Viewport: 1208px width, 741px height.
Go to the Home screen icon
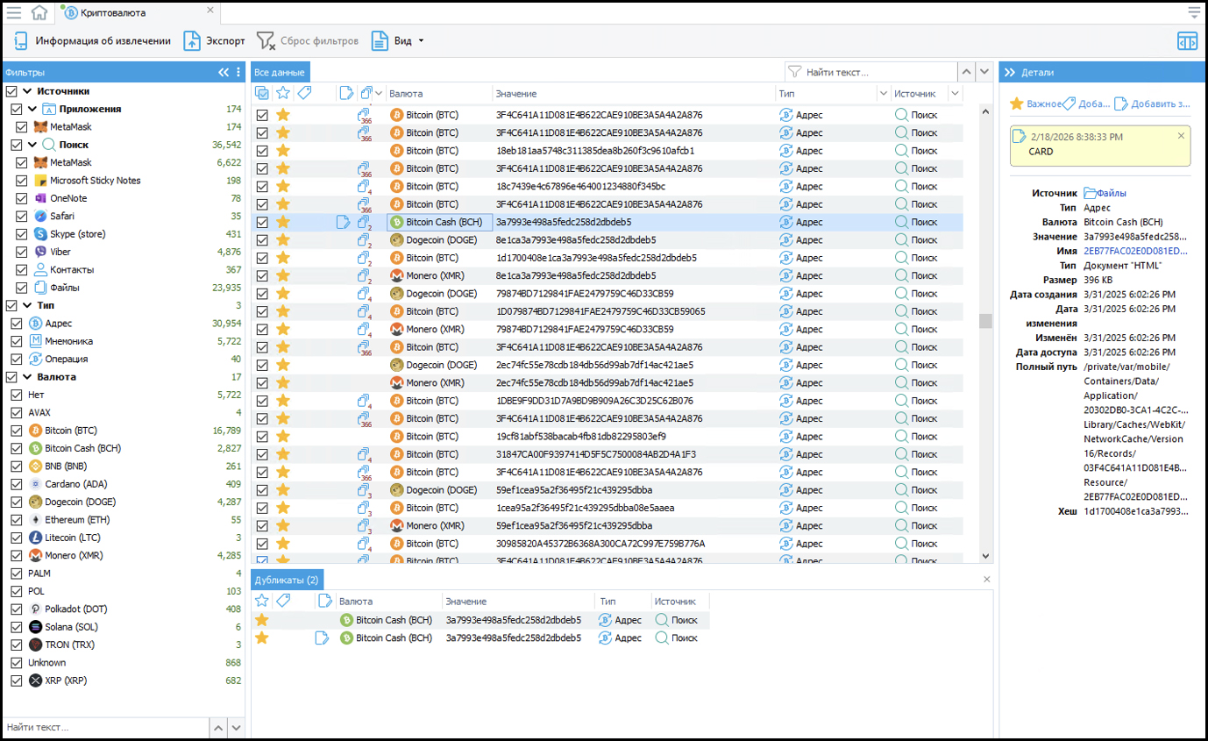coord(39,12)
